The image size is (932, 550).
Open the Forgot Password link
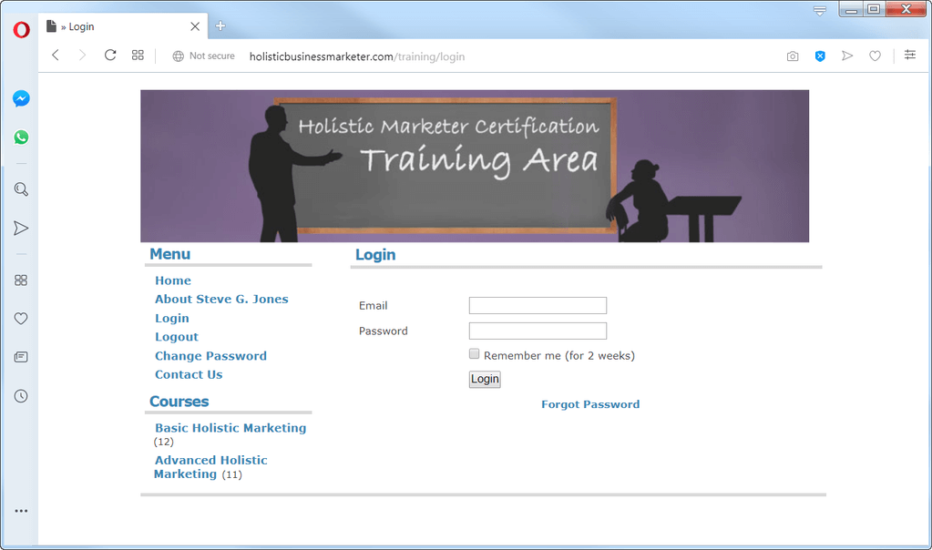(x=590, y=404)
